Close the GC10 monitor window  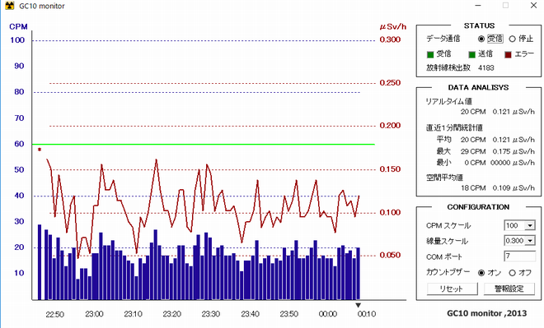(x=533, y=6)
